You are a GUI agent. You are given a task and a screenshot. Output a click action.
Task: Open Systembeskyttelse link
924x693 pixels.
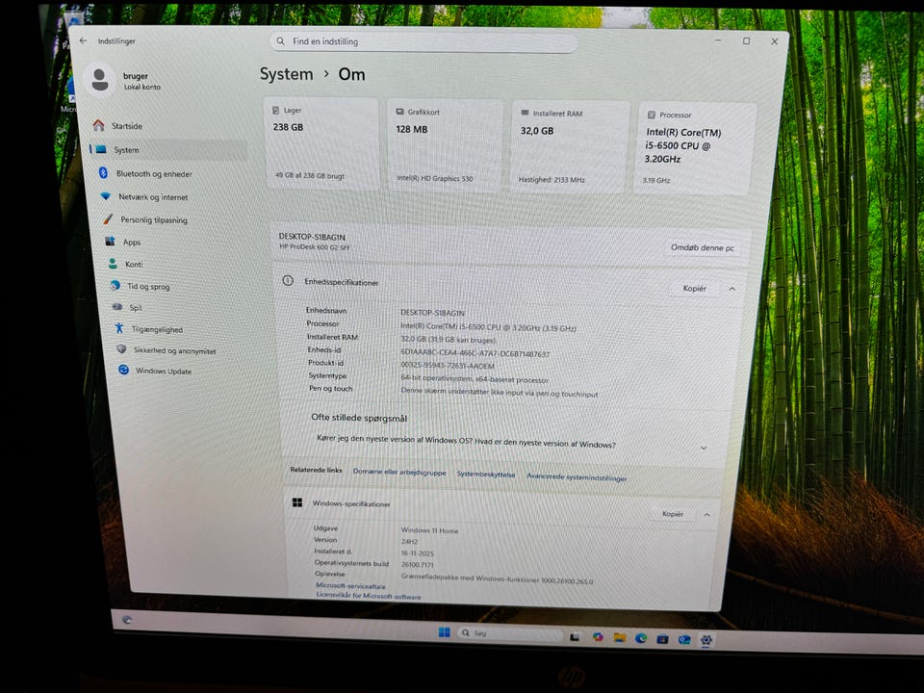click(x=485, y=475)
